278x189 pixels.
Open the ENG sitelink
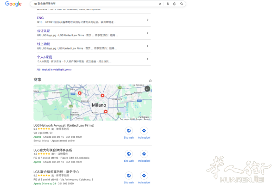(40, 18)
